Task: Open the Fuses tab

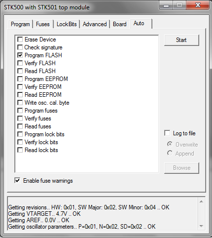Action: tap(43, 24)
